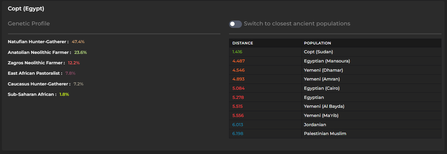Screen dimensions: 447x154
Task: Select the Yemeni (Dhamar) row
Action: (x=323, y=70)
